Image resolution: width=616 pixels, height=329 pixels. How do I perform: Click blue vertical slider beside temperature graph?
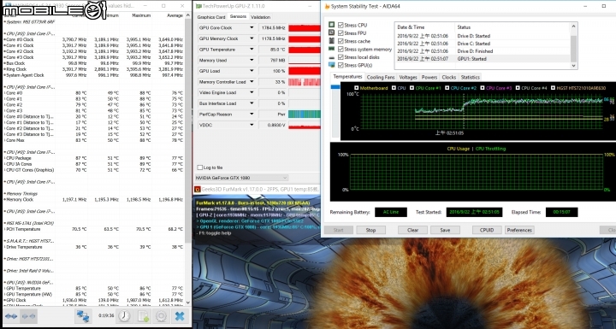(x=335, y=87)
